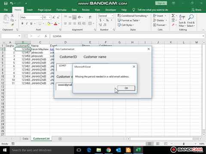206x154 pixels.
Task: Click the AutoSum sigma icon
Action: pyautogui.click(x=173, y=15)
